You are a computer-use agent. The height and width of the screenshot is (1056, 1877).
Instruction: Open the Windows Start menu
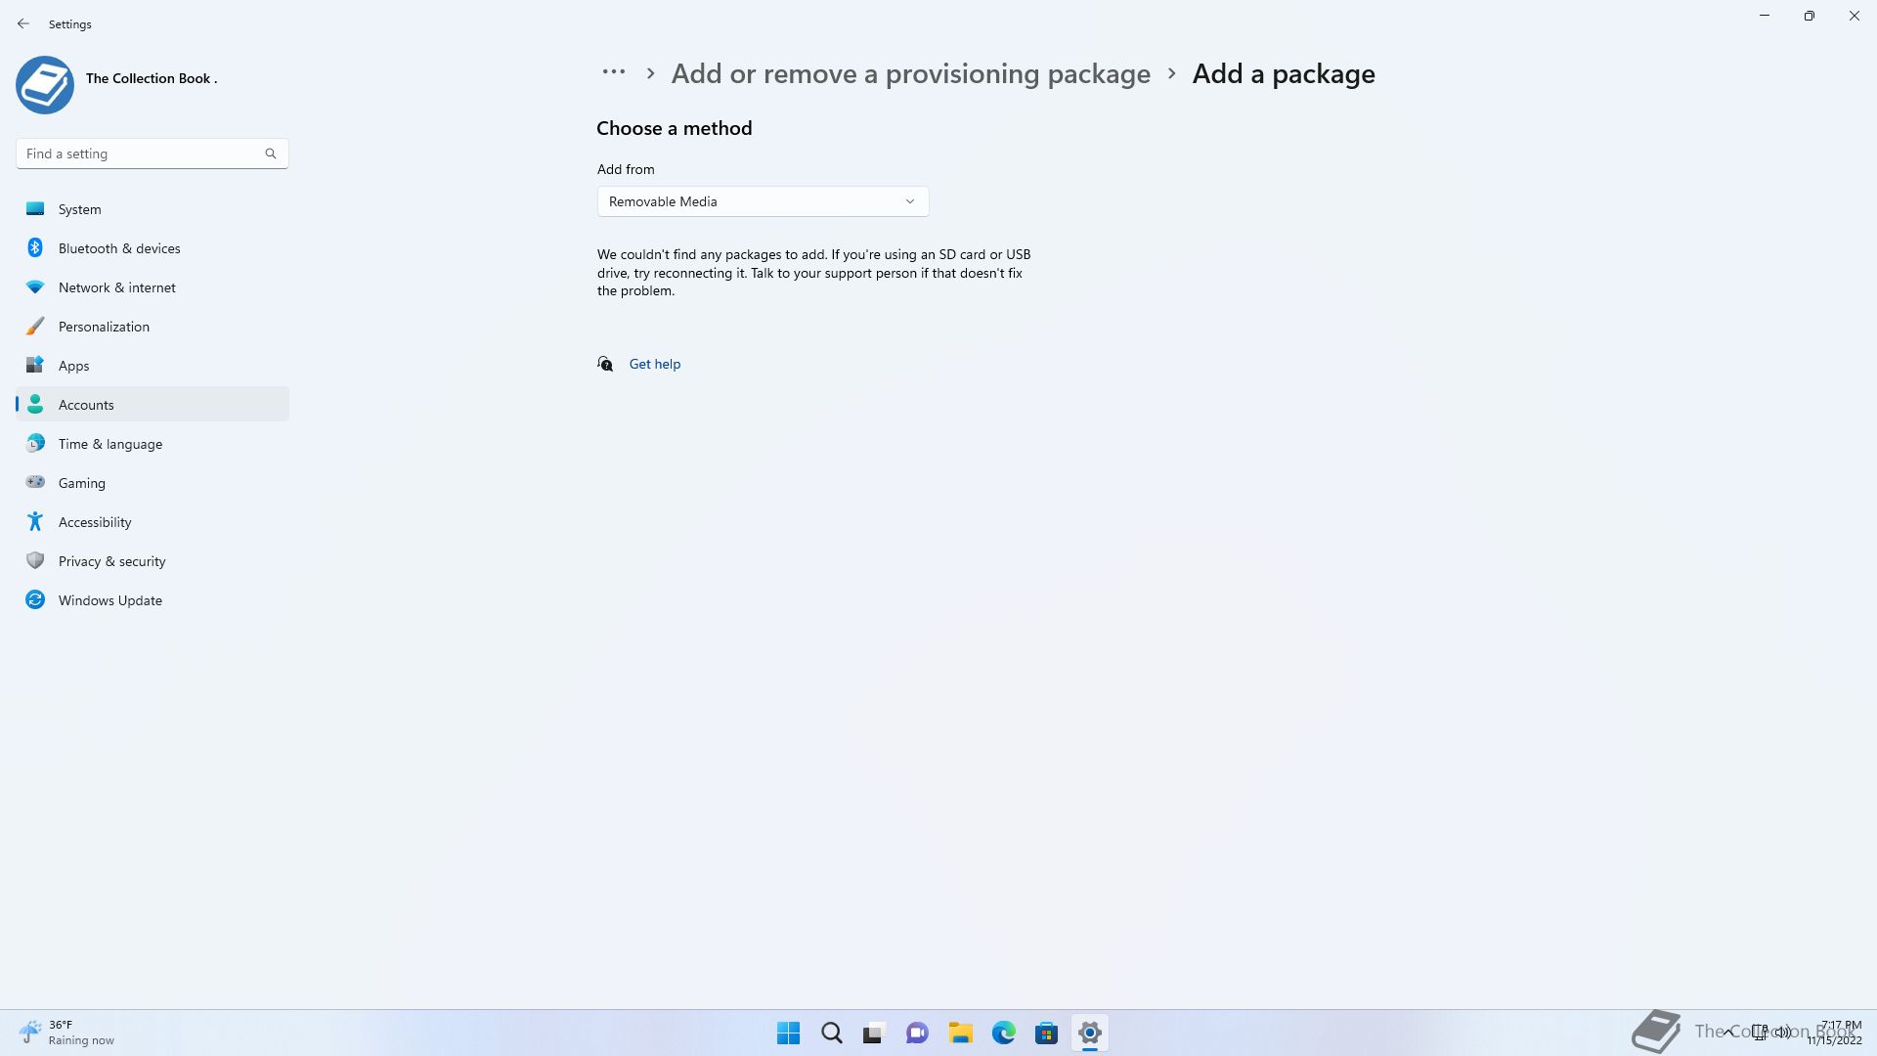788,1033
